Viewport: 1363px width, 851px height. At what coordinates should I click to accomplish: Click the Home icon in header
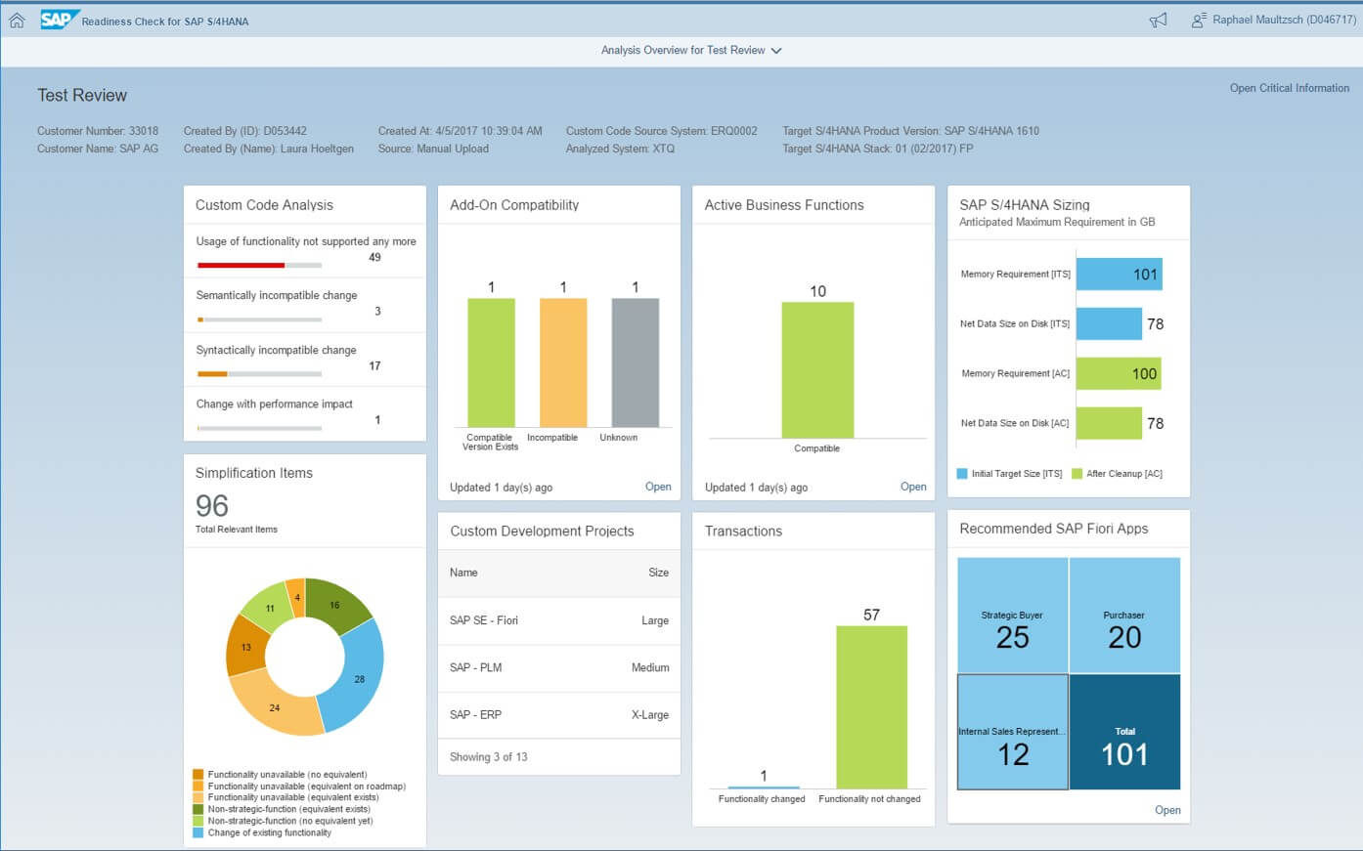click(17, 21)
